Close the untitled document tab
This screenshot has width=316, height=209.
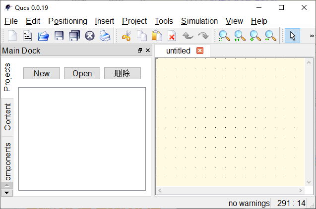[200, 51]
